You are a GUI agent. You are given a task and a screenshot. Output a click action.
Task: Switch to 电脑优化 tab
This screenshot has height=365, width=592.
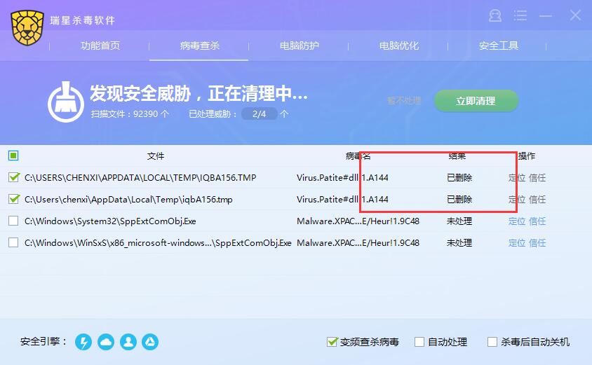(x=398, y=46)
